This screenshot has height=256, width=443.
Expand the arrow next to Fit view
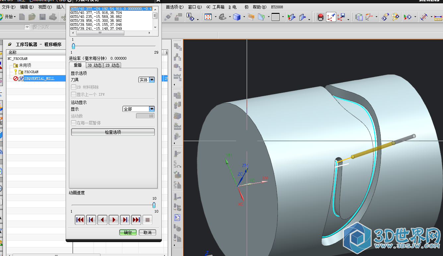(x=216, y=17)
